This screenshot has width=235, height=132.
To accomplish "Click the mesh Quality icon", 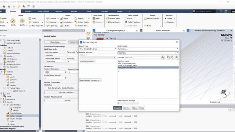I will pos(22,21).
